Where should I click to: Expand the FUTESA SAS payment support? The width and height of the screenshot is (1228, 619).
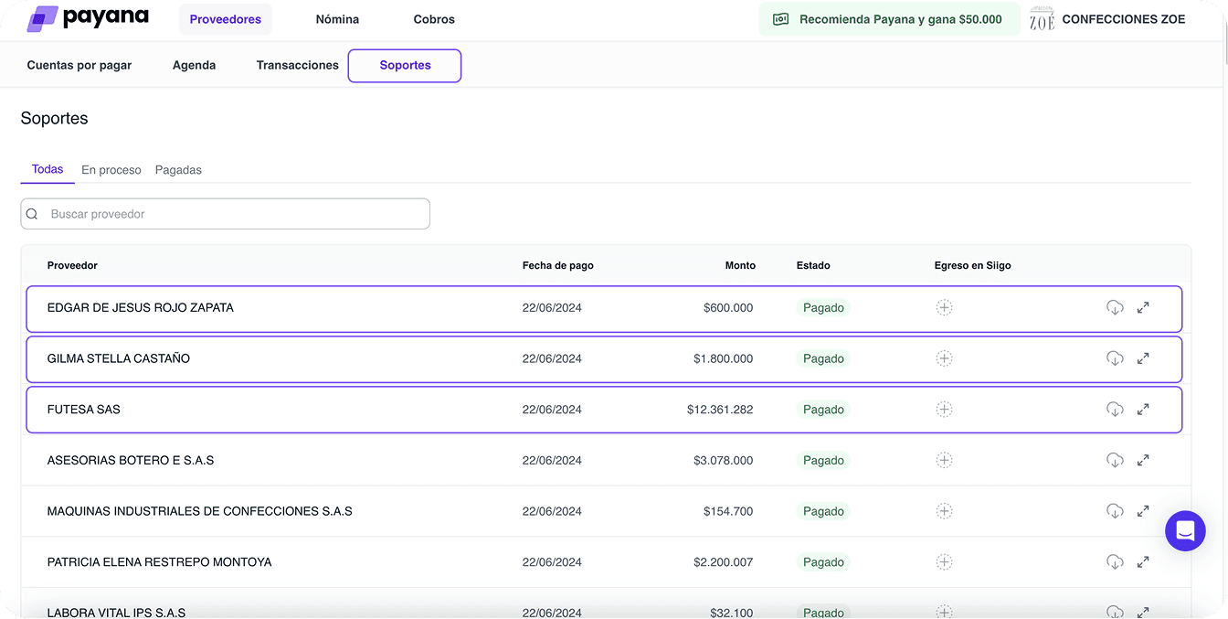click(1143, 409)
